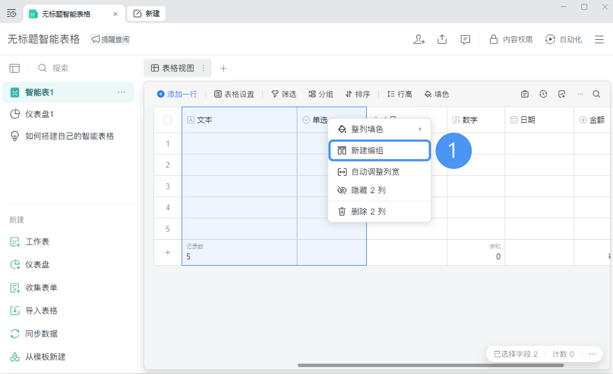Open 表格视图 tab options dots
This screenshot has height=374, width=613.
(x=204, y=68)
